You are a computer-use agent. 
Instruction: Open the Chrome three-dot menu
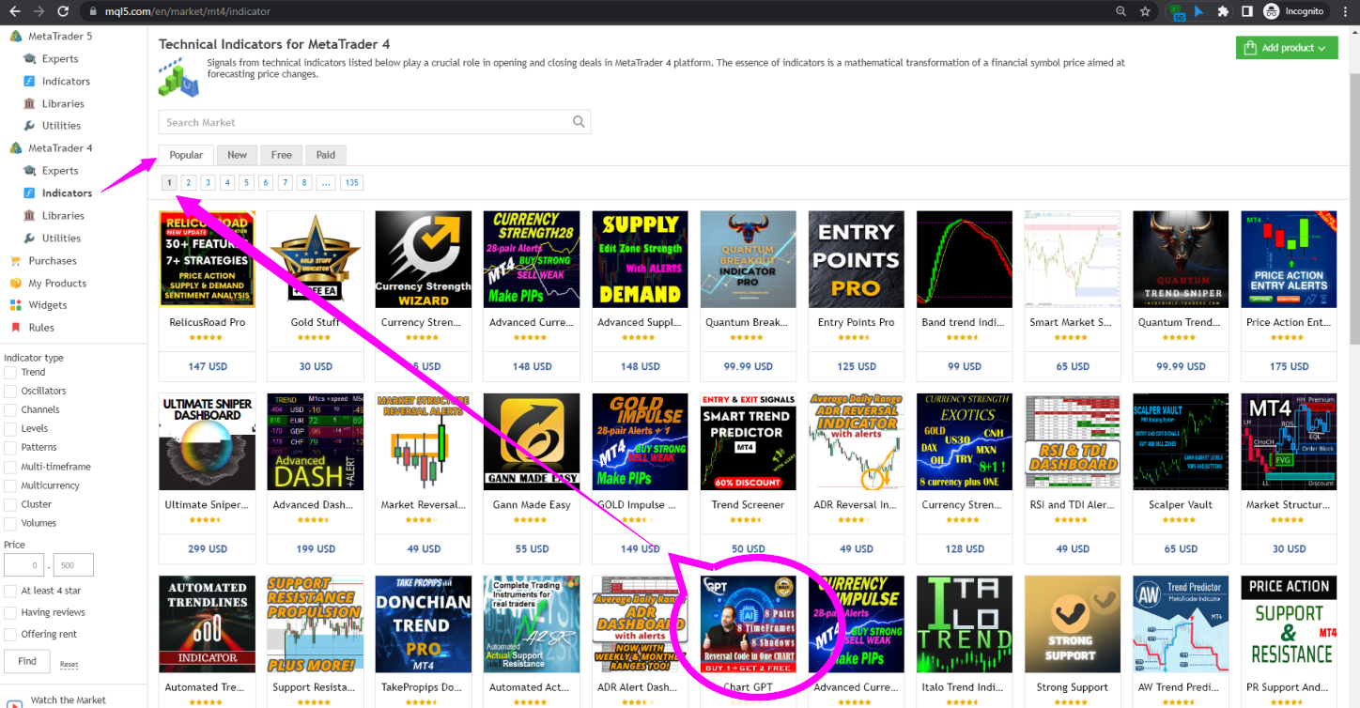tap(1346, 11)
